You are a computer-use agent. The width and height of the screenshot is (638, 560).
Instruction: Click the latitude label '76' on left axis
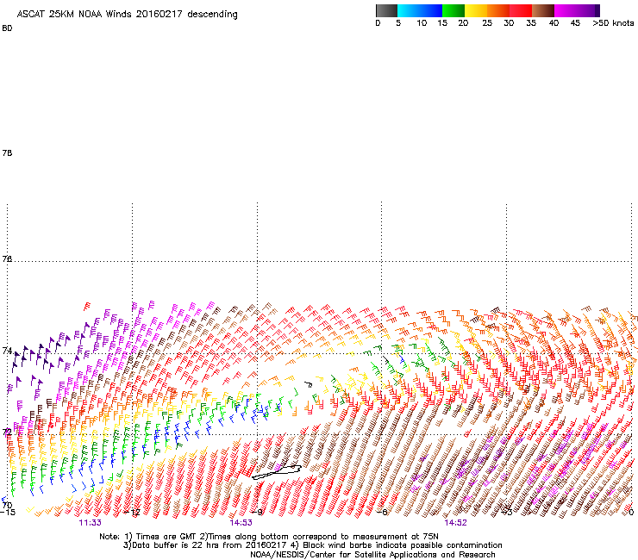pyautogui.click(x=7, y=258)
